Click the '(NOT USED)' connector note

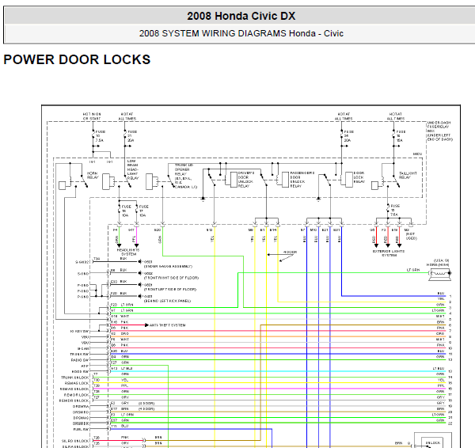coord(411,236)
